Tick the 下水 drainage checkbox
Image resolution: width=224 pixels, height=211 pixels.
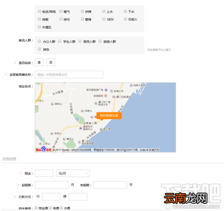[125, 11]
